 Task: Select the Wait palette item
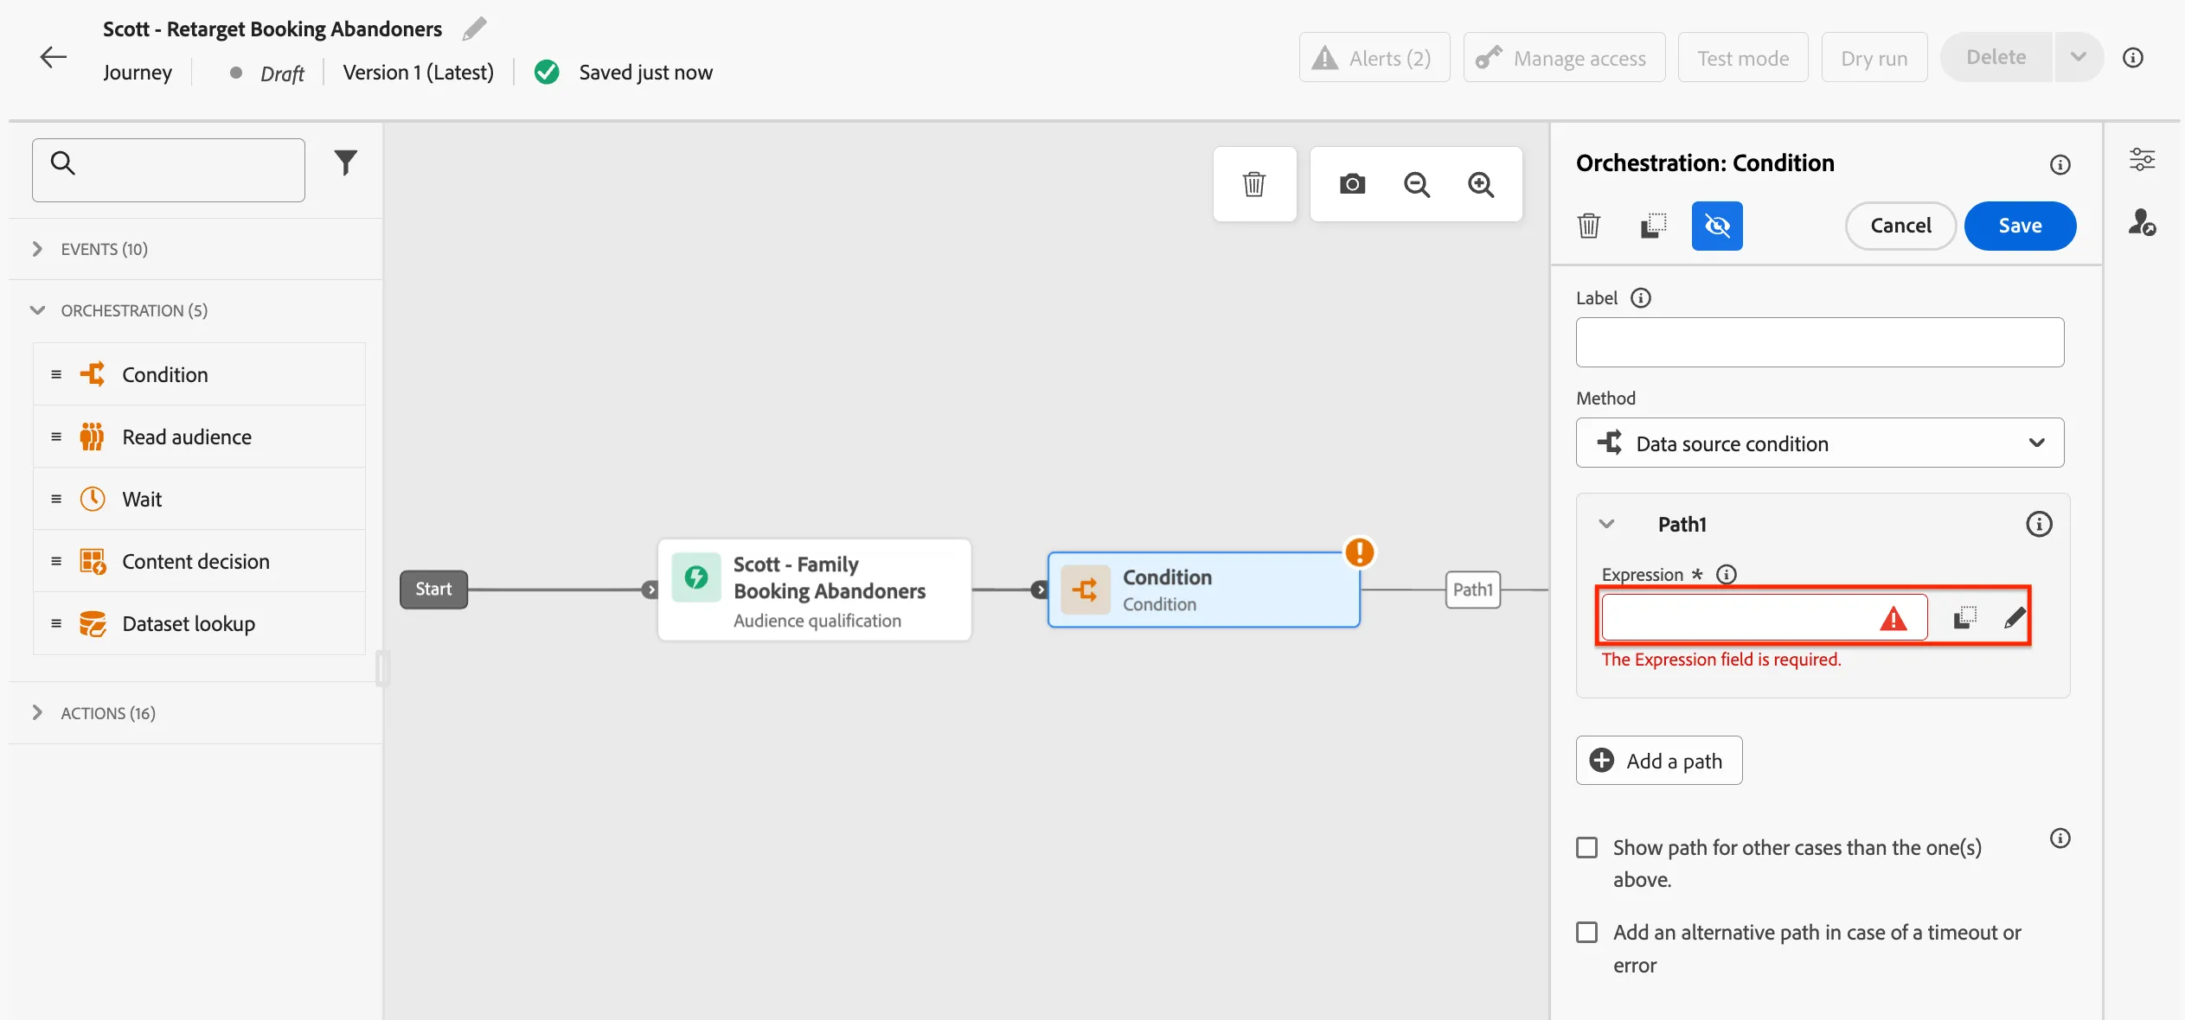click(199, 499)
